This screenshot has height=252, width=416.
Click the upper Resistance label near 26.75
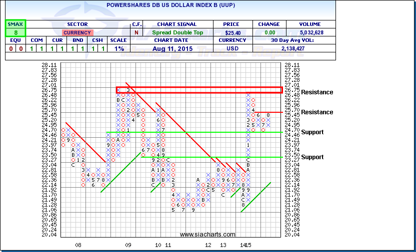pyautogui.click(x=317, y=92)
